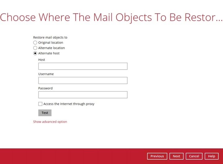Image resolution: width=223 pixels, height=164 pixels.
Task: Choose the Alternate location radio button
Action: [35, 48]
